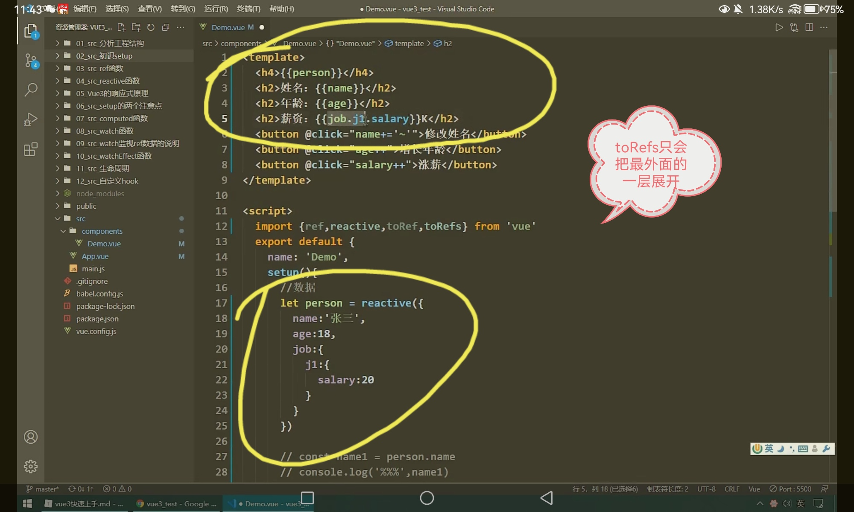854x512 pixels.
Task: Click the Accounts icon in activity bar
Action: coord(31,437)
